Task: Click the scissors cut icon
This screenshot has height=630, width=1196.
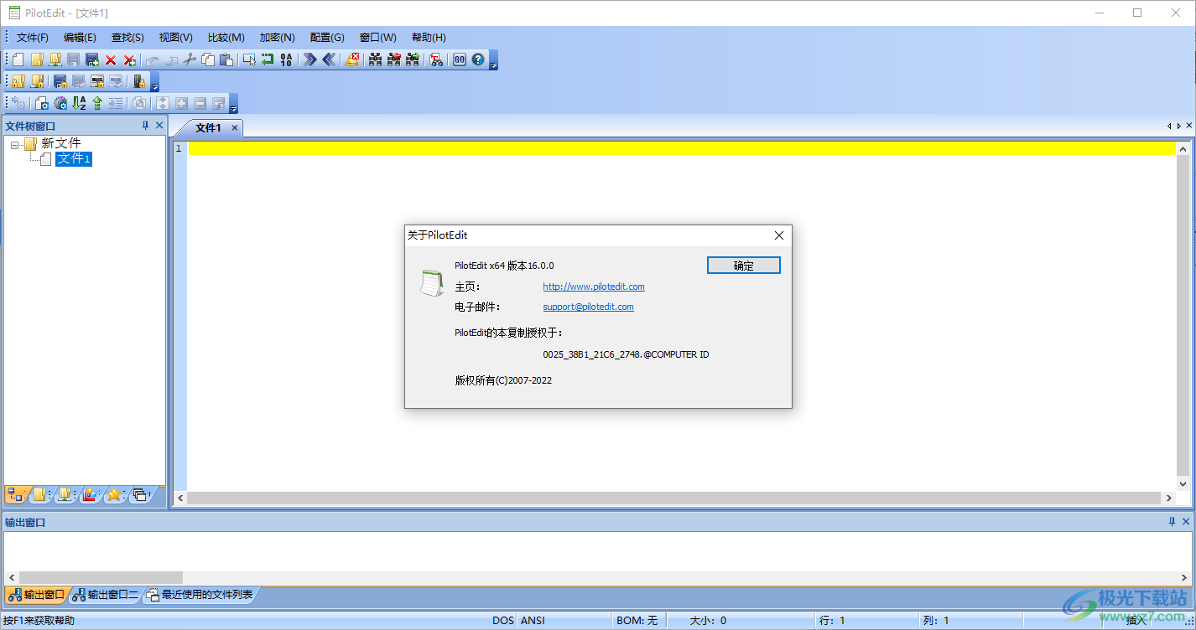Action: [190, 59]
